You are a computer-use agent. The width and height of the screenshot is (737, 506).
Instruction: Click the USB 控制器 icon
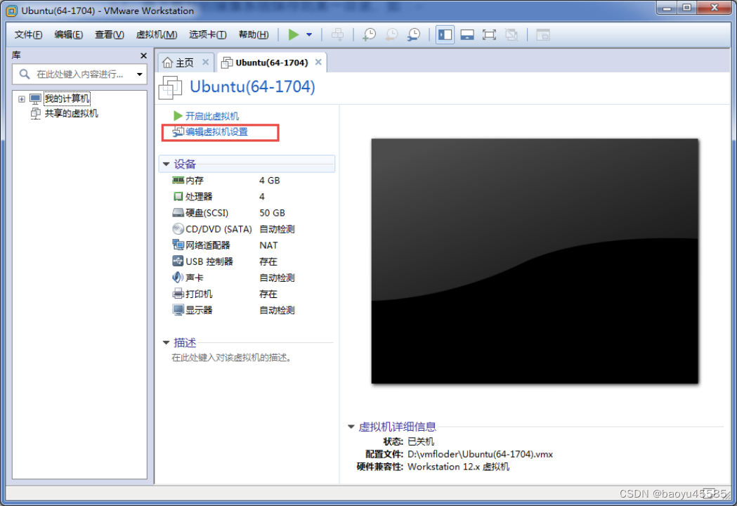pos(178,261)
